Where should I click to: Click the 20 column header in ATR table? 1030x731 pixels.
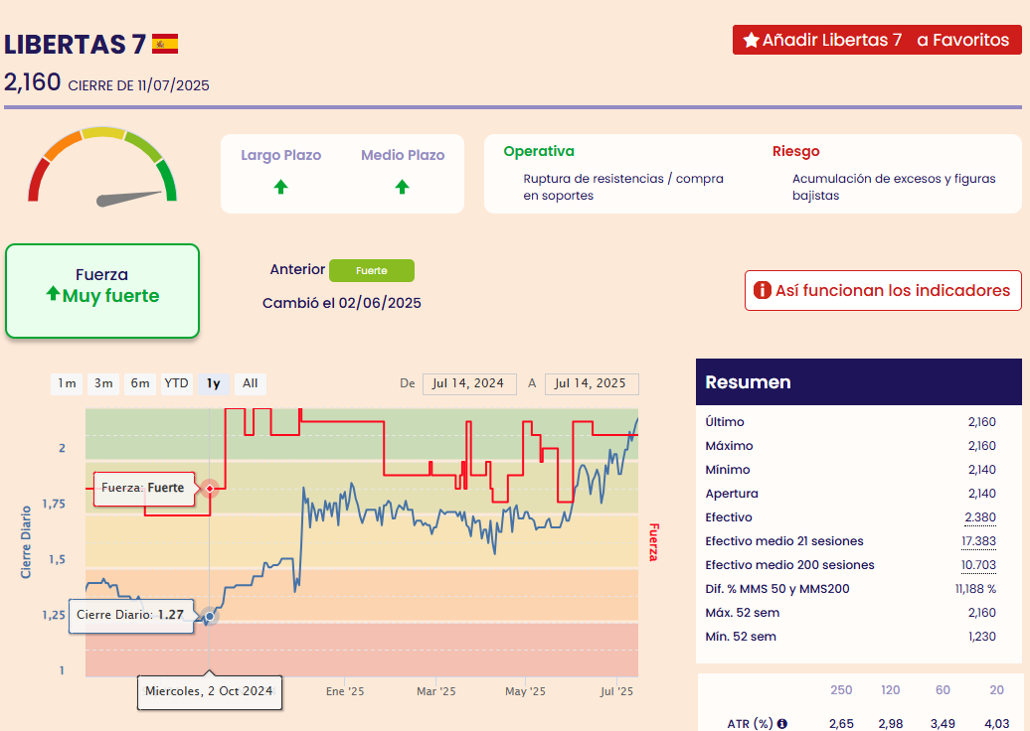click(x=996, y=689)
